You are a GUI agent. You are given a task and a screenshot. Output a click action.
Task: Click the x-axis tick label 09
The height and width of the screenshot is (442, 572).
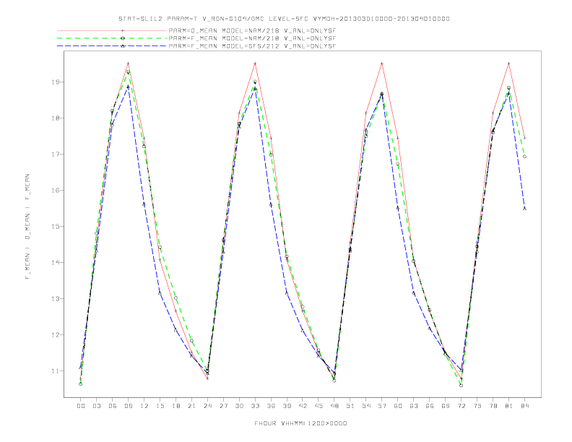click(128, 406)
